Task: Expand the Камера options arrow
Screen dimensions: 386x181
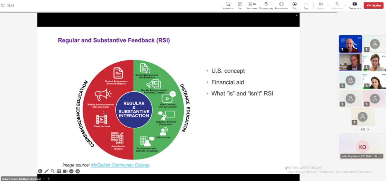Action: click(328, 5)
